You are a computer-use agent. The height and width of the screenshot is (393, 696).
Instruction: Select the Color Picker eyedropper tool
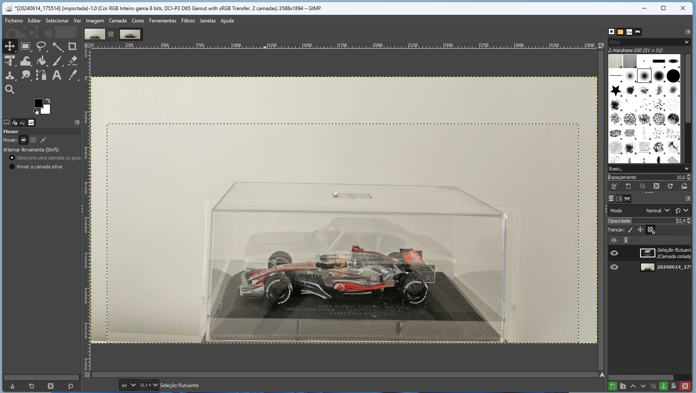72,75
